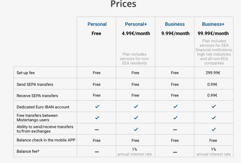The image size is (241, 163).
Task: Click Business+ checkmark for Dedicated Euro IBAN account
Action: pyautogui.click(x=214, y=106)
